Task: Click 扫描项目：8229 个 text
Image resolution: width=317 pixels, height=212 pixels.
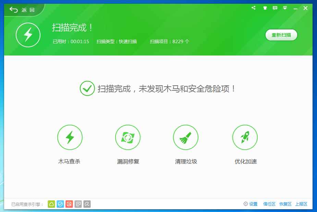Action: pos(170,41)
